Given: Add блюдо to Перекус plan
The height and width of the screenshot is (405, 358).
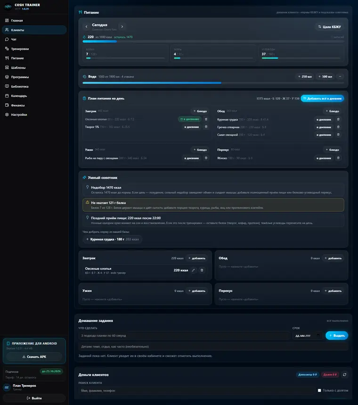Looking at the screenshot, I should [332, 150].
